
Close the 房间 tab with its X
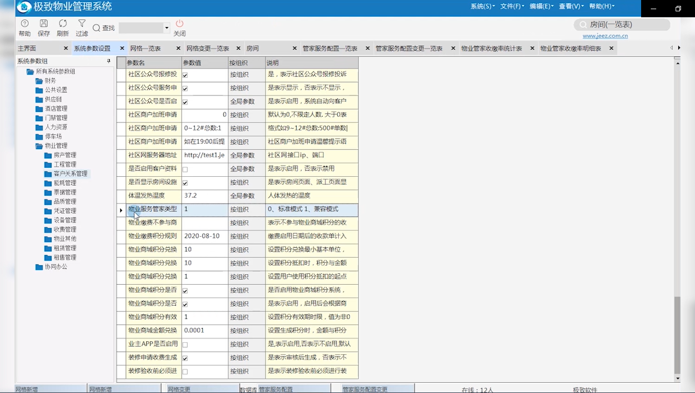(x=295, y=49)
